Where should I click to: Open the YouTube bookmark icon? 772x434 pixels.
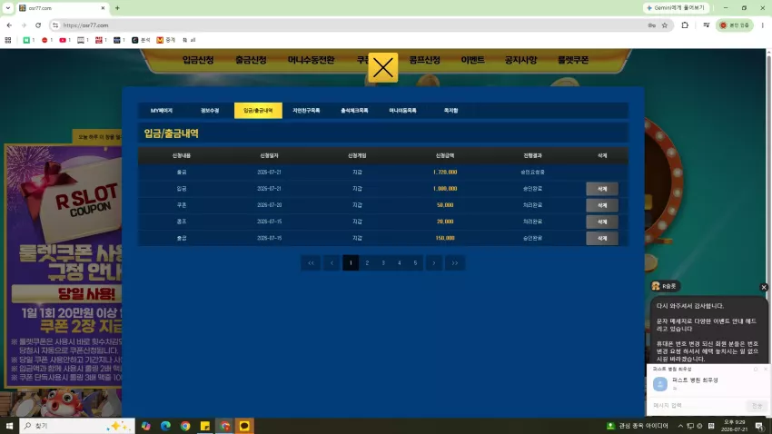pos(63,40)
